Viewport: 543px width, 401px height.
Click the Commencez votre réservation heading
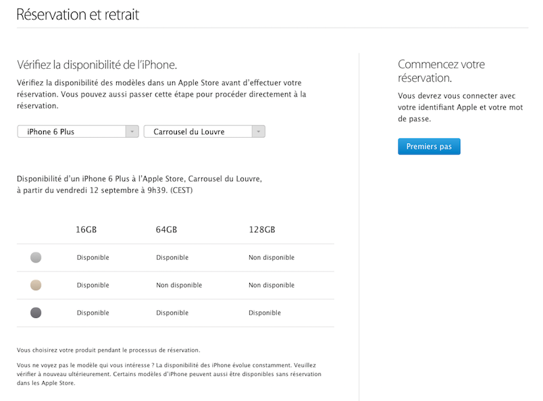tap(442, 72)
